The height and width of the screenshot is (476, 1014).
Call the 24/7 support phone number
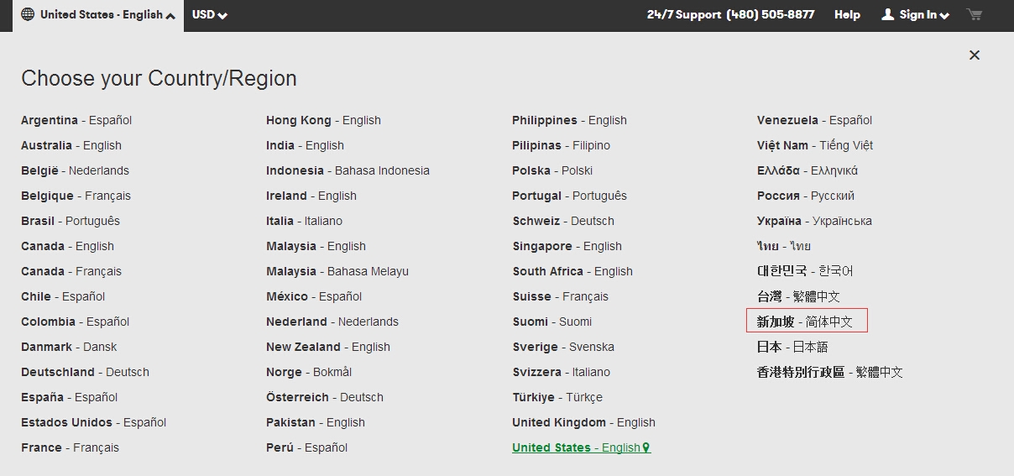tap(770, 14)
